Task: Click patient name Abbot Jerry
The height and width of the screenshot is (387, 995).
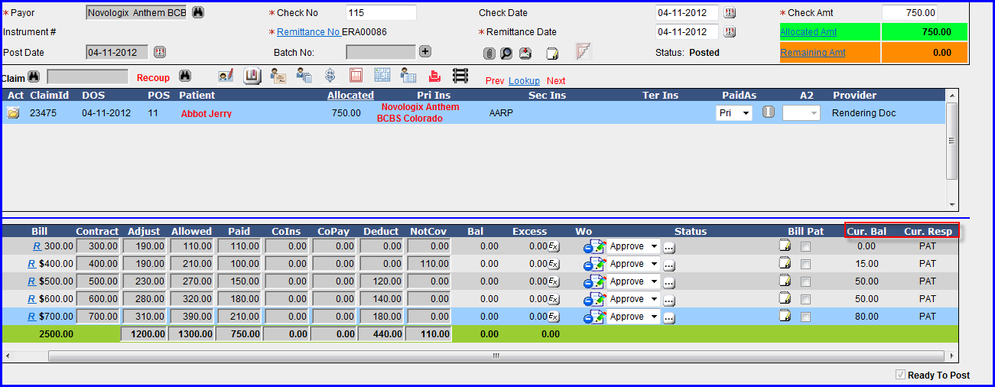Action: (206, 113)
